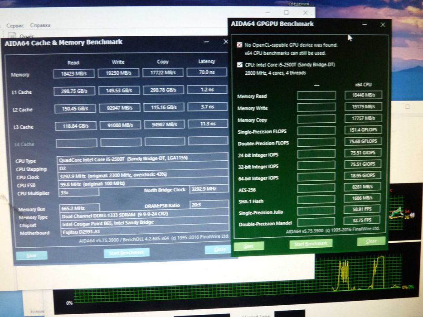This screenshot has width=423, height=317.
Task: Click the GPGPU Memory Write result 19179 MB/s
Action: tap(363, 107)
